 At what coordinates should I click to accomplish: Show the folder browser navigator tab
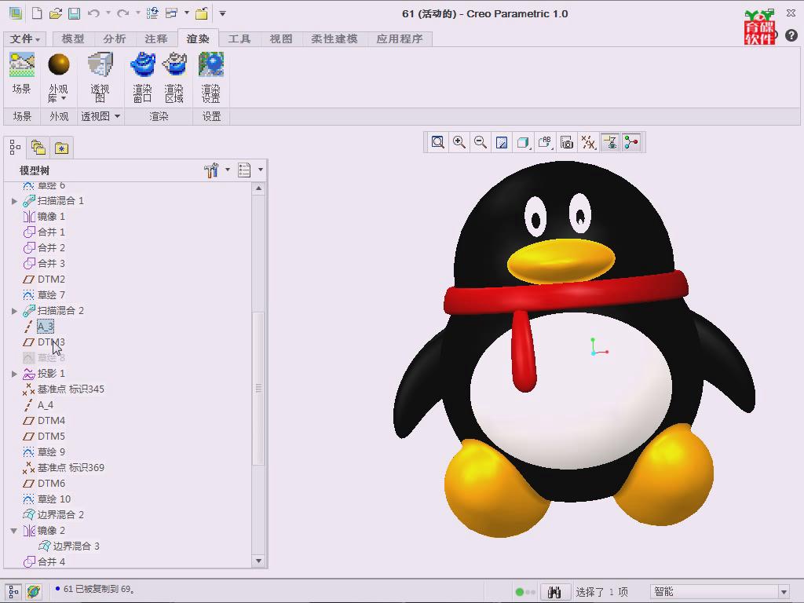coord(38,148)
